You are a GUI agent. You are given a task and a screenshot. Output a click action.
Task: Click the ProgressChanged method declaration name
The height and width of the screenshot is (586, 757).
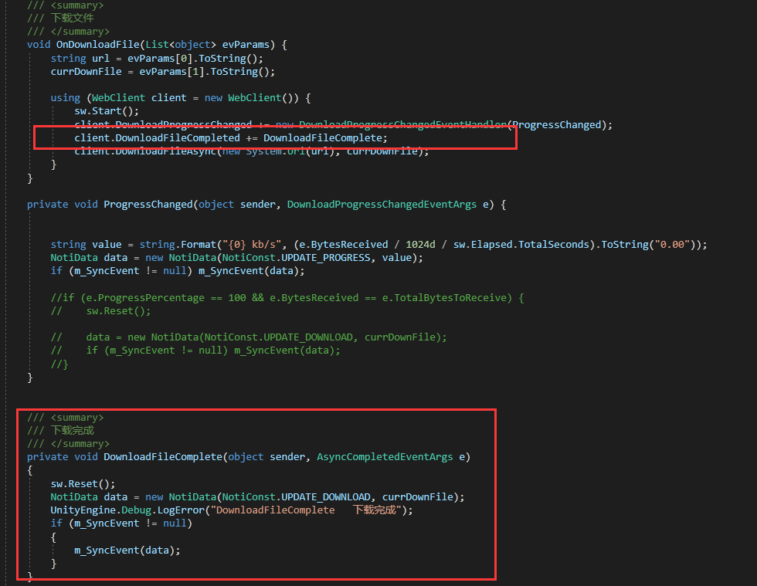pos(148,205)
